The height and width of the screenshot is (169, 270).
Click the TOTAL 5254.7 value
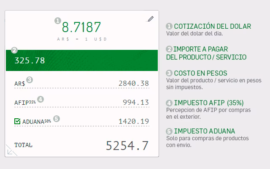click(127, 146)
